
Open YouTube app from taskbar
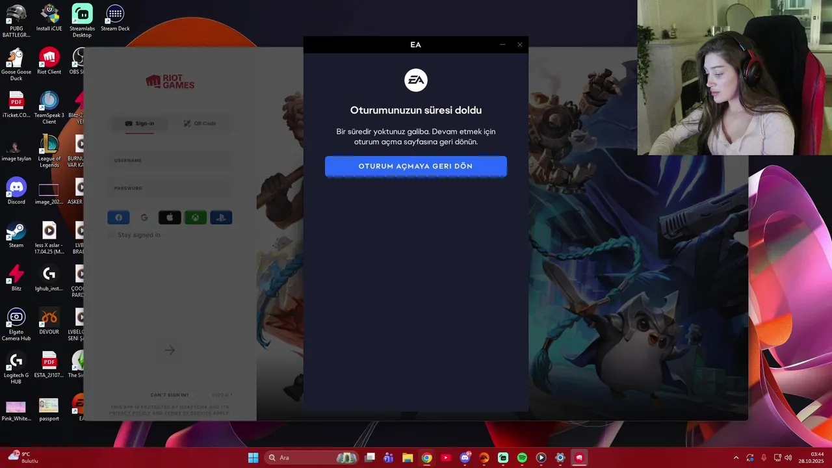click(x=445, y=458)
